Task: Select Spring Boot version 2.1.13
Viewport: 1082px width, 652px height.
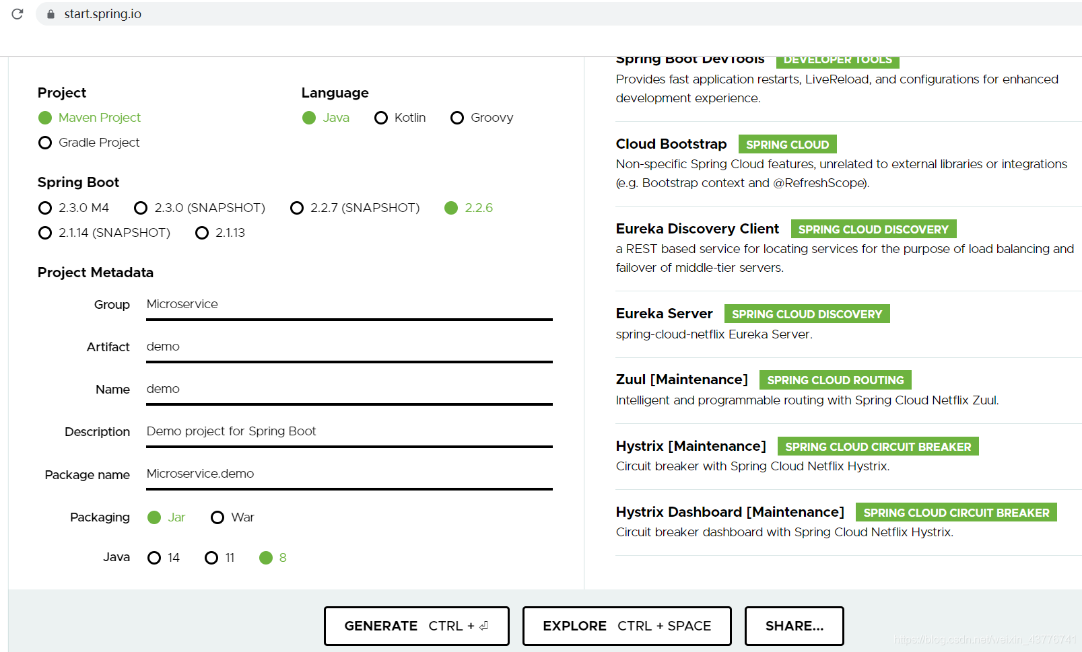Action: click(x=220, y=233)
